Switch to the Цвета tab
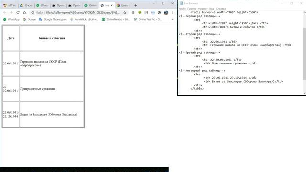The image size is (306, 172). pos(122,5)
